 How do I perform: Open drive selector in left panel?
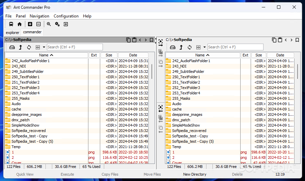12,47
